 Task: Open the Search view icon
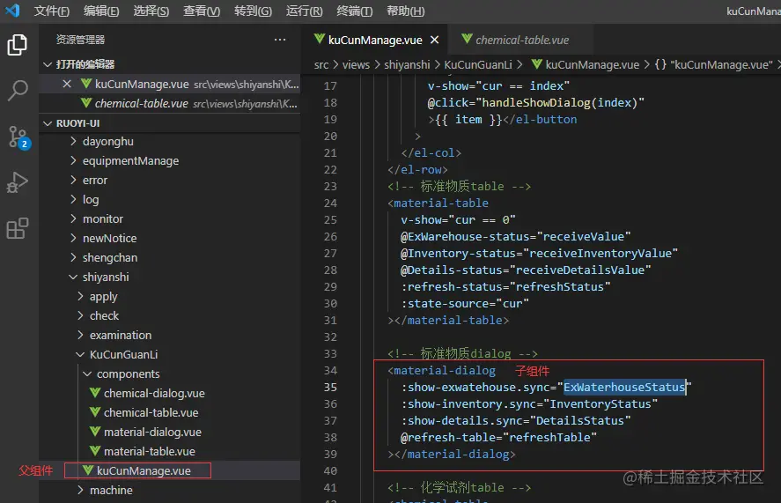click(x=18, y=91)
